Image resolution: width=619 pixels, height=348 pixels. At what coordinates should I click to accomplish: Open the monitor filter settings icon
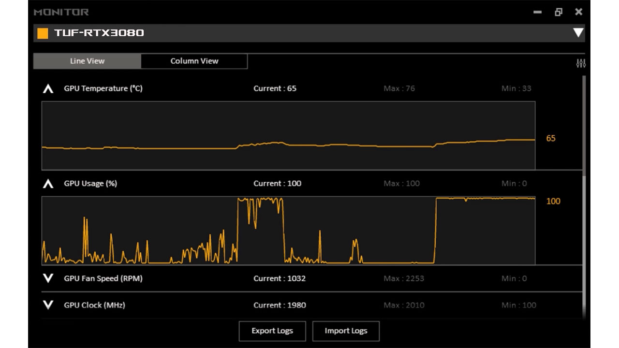click(x=581, y=63)
